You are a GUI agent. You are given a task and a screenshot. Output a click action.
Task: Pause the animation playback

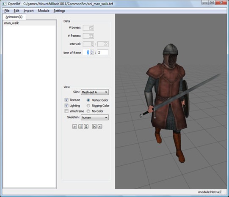tap(80, 126)
